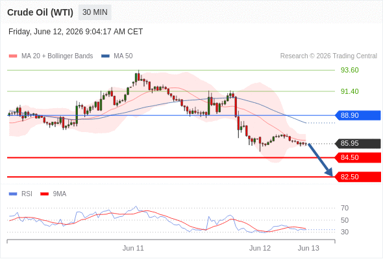Click the Crude Oil (WTI) title
Image resolution: width=383 pixels, height=259 pixels.
tap(40, 12)
